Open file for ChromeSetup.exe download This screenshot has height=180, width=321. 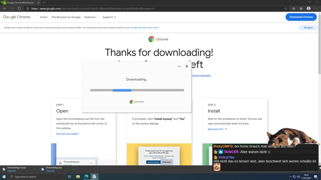[x=50, y=170]
